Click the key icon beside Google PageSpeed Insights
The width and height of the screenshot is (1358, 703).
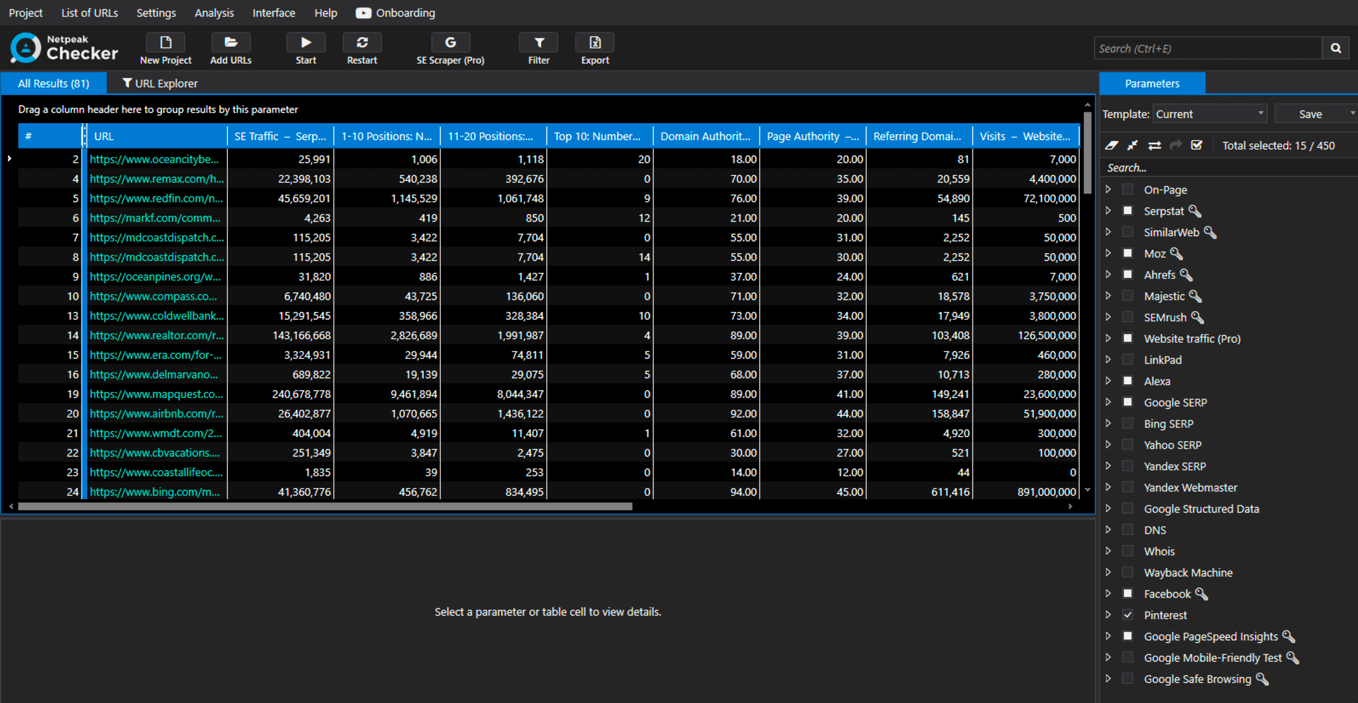pyautogui.click(x=1288, y=637)
